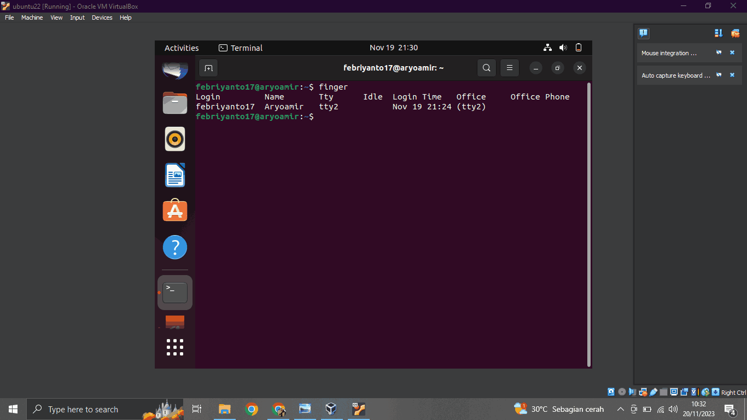The image size is (747, 420).
Task: Open Thunderbird Mail from the dock
Action: 175,69
